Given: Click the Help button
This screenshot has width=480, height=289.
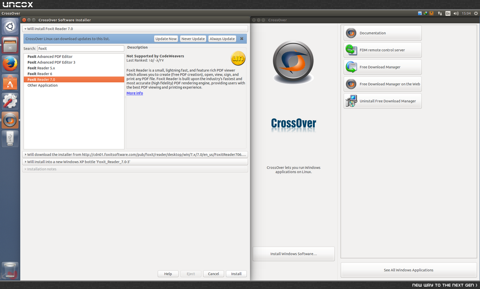Looking at the screenshot, I should 168,274.
